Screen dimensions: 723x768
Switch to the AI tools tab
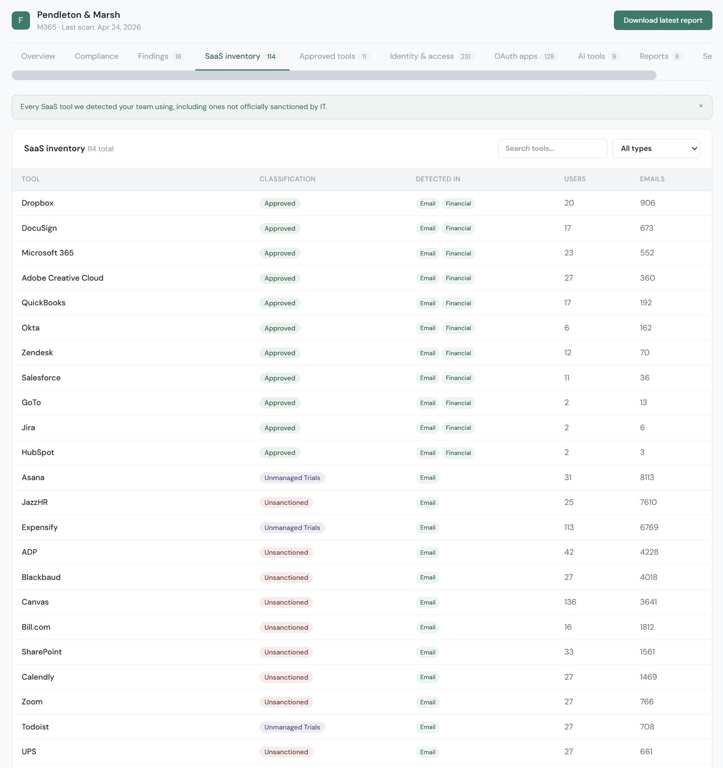pyautogui.click(x=598, y=56)
